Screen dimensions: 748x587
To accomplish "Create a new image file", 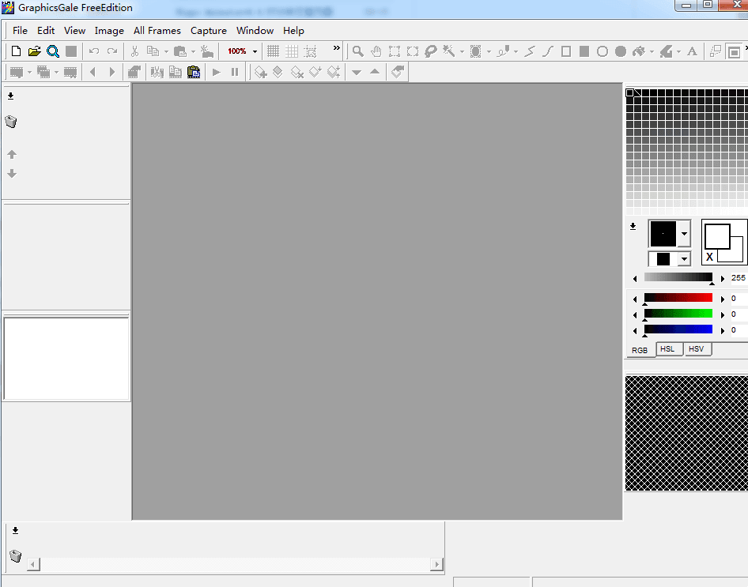I will click(17, 51).
